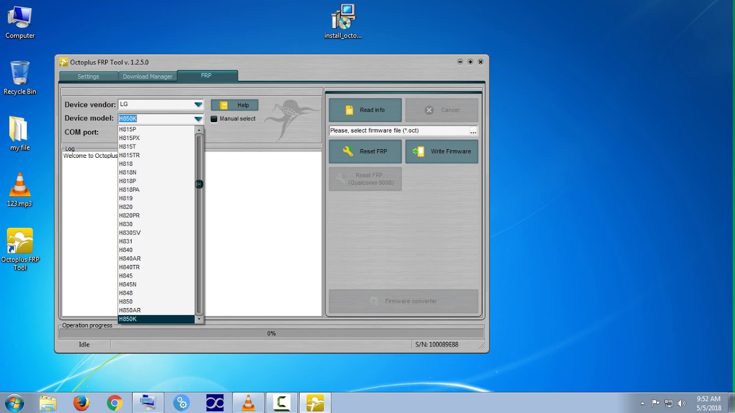Choose H820PR from the model list
The height and width of the screenshot is (413, 735).
pyautogui.click(x=156, y=216)
